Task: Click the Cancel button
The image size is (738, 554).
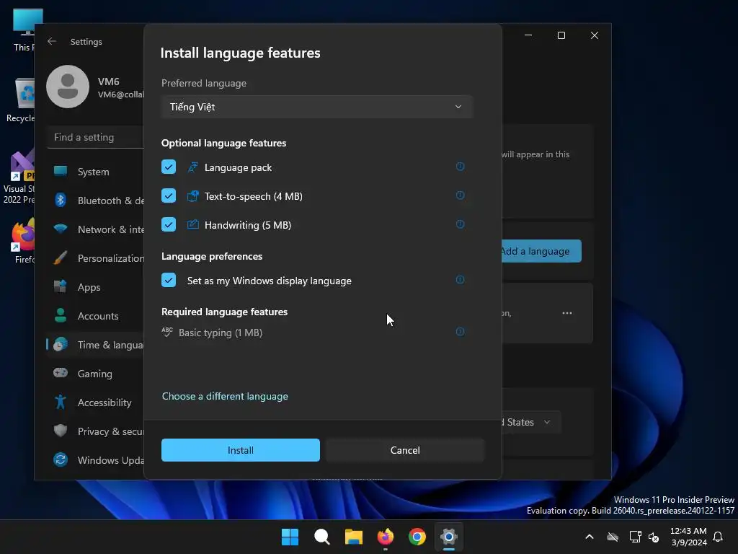Action: point(405,450)
